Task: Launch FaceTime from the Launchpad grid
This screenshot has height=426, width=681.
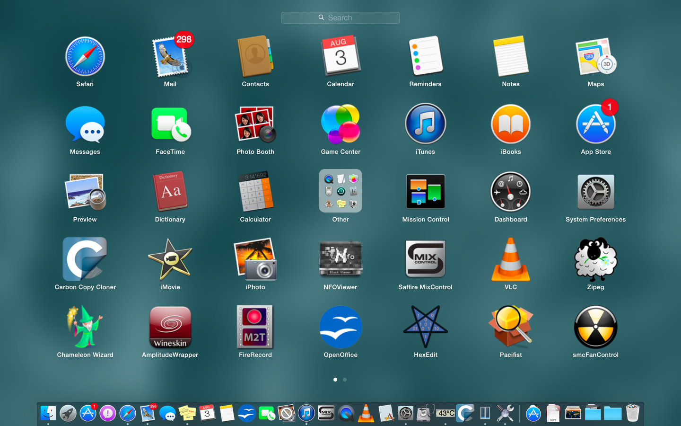Action: click(x=170, y=124)
